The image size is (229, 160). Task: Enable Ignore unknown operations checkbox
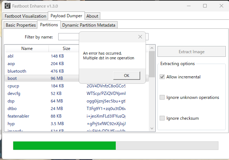tap(162, 97)
